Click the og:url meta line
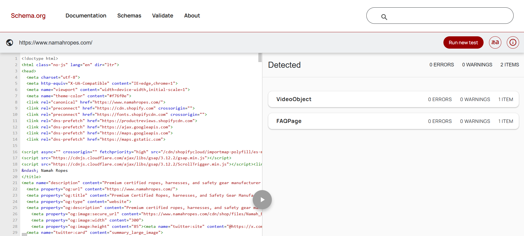 point(102,189)
